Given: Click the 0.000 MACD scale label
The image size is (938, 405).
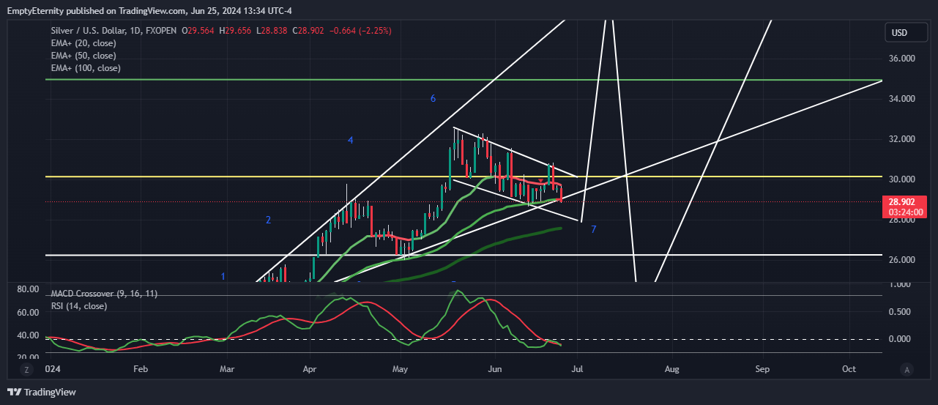Looking at the screenshot, I should (x=901, y=339).
